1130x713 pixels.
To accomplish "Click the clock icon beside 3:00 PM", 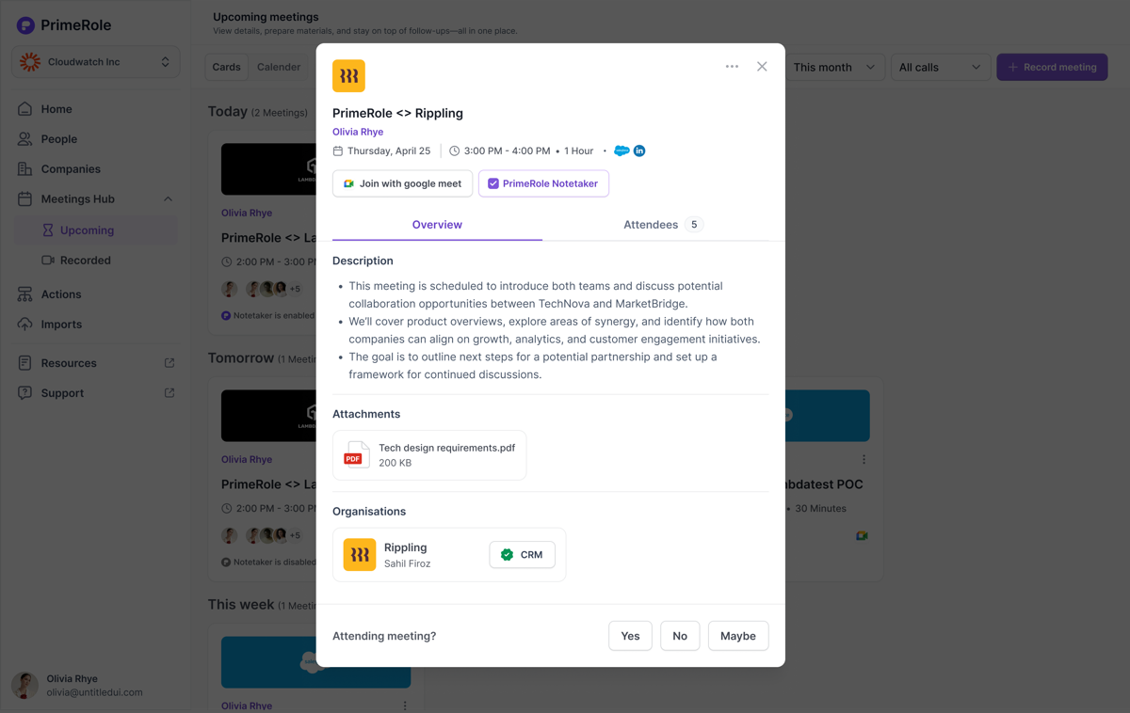I will 454,151.
